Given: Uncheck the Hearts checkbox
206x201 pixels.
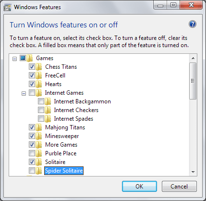Looking at the screenshot, I should click(x=32, y=84).
